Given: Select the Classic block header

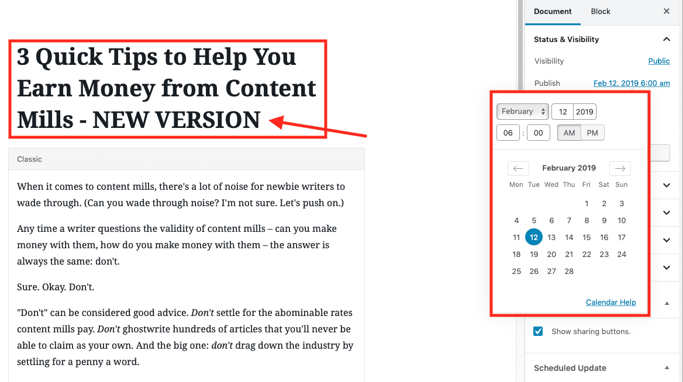Looking at the screenshot, I should pos(187,159).
